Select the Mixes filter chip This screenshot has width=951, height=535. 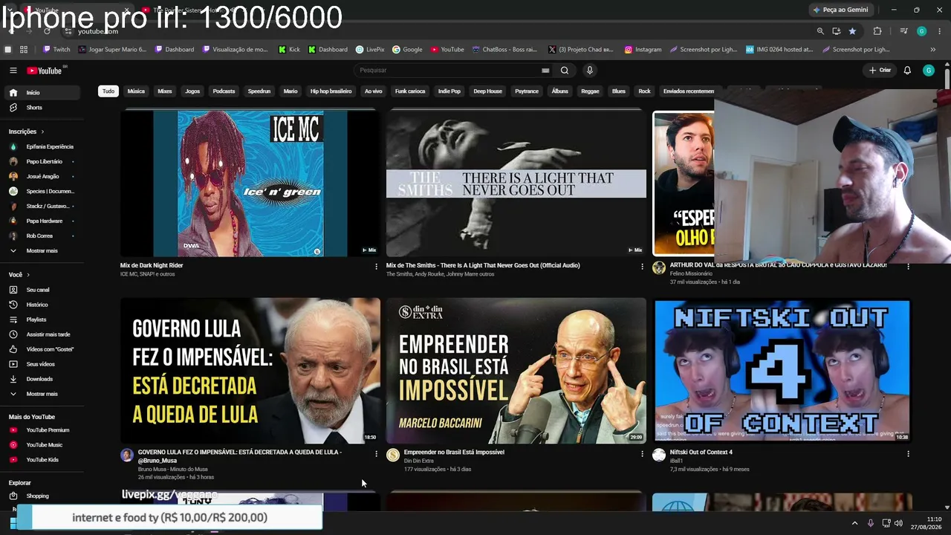pyautogui.click(x=165, y=91)
